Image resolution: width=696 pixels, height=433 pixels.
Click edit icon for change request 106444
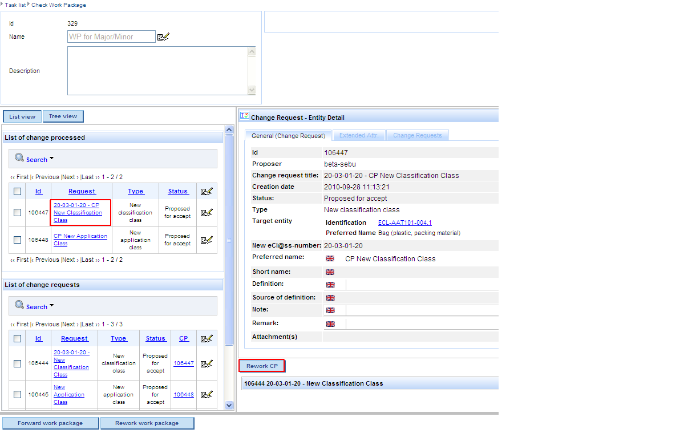[207, 363]
